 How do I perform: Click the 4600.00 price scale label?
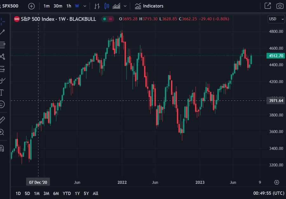276,48
